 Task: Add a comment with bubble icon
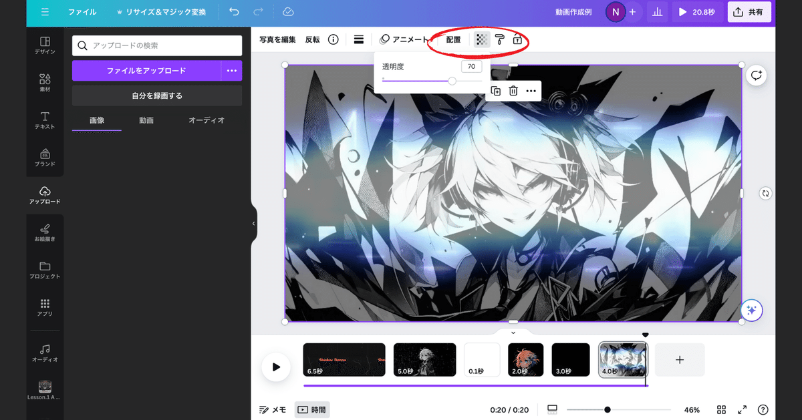pos(757,75)
